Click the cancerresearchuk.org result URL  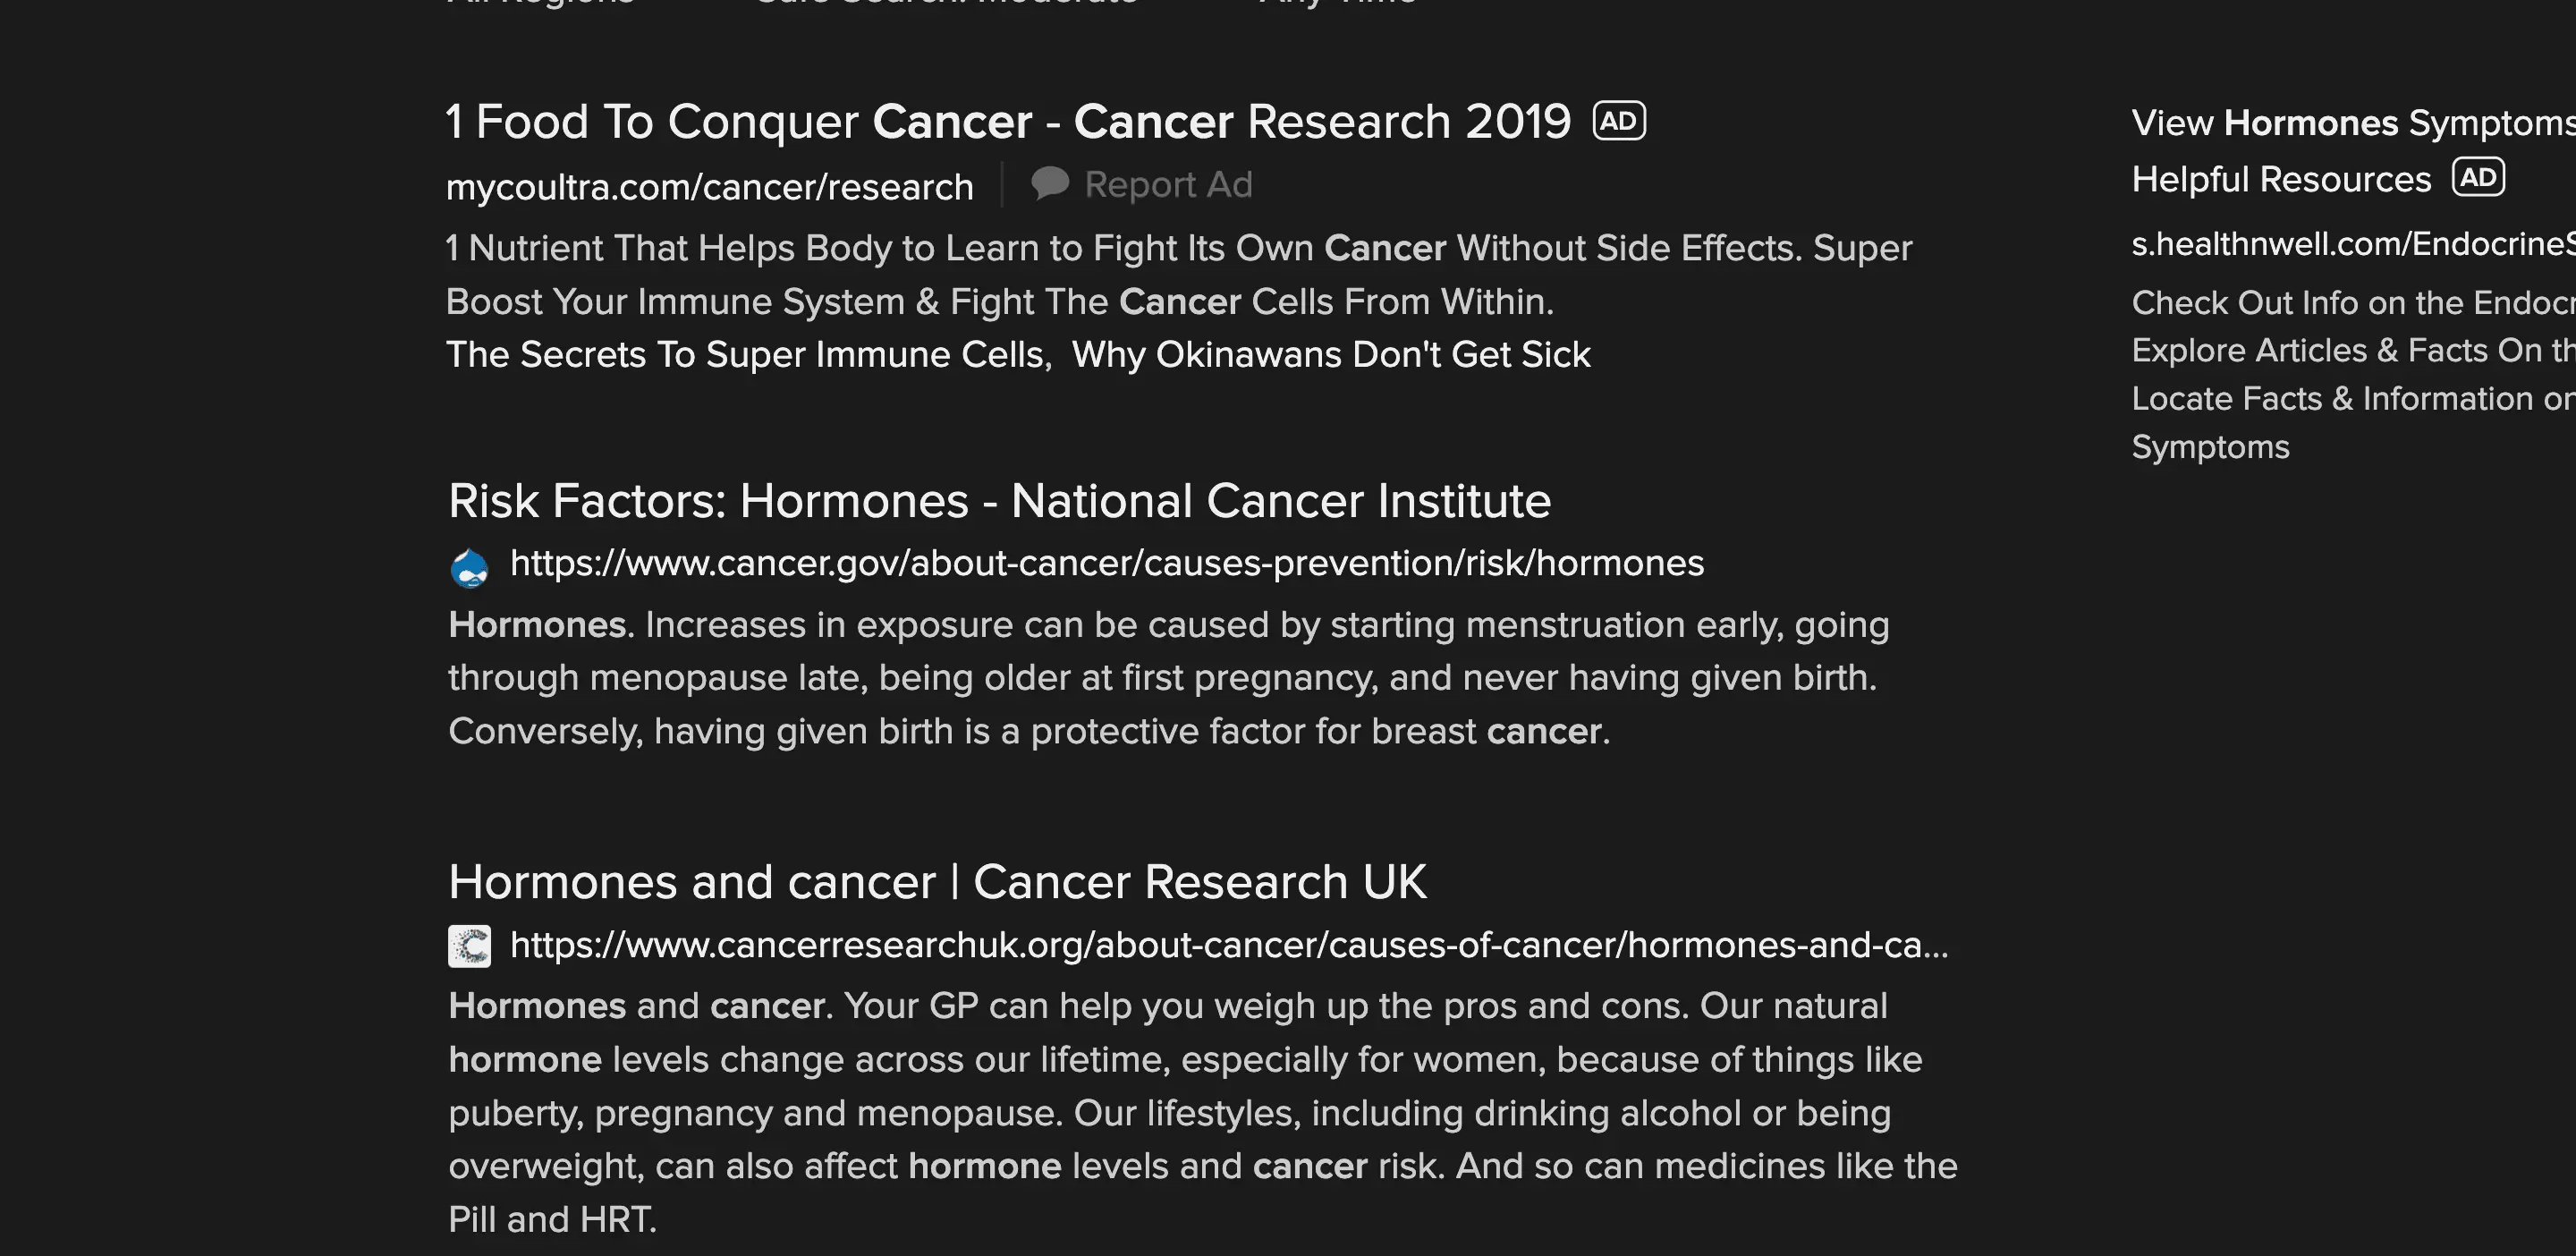pyautogui.click(x=1228, y=945)
